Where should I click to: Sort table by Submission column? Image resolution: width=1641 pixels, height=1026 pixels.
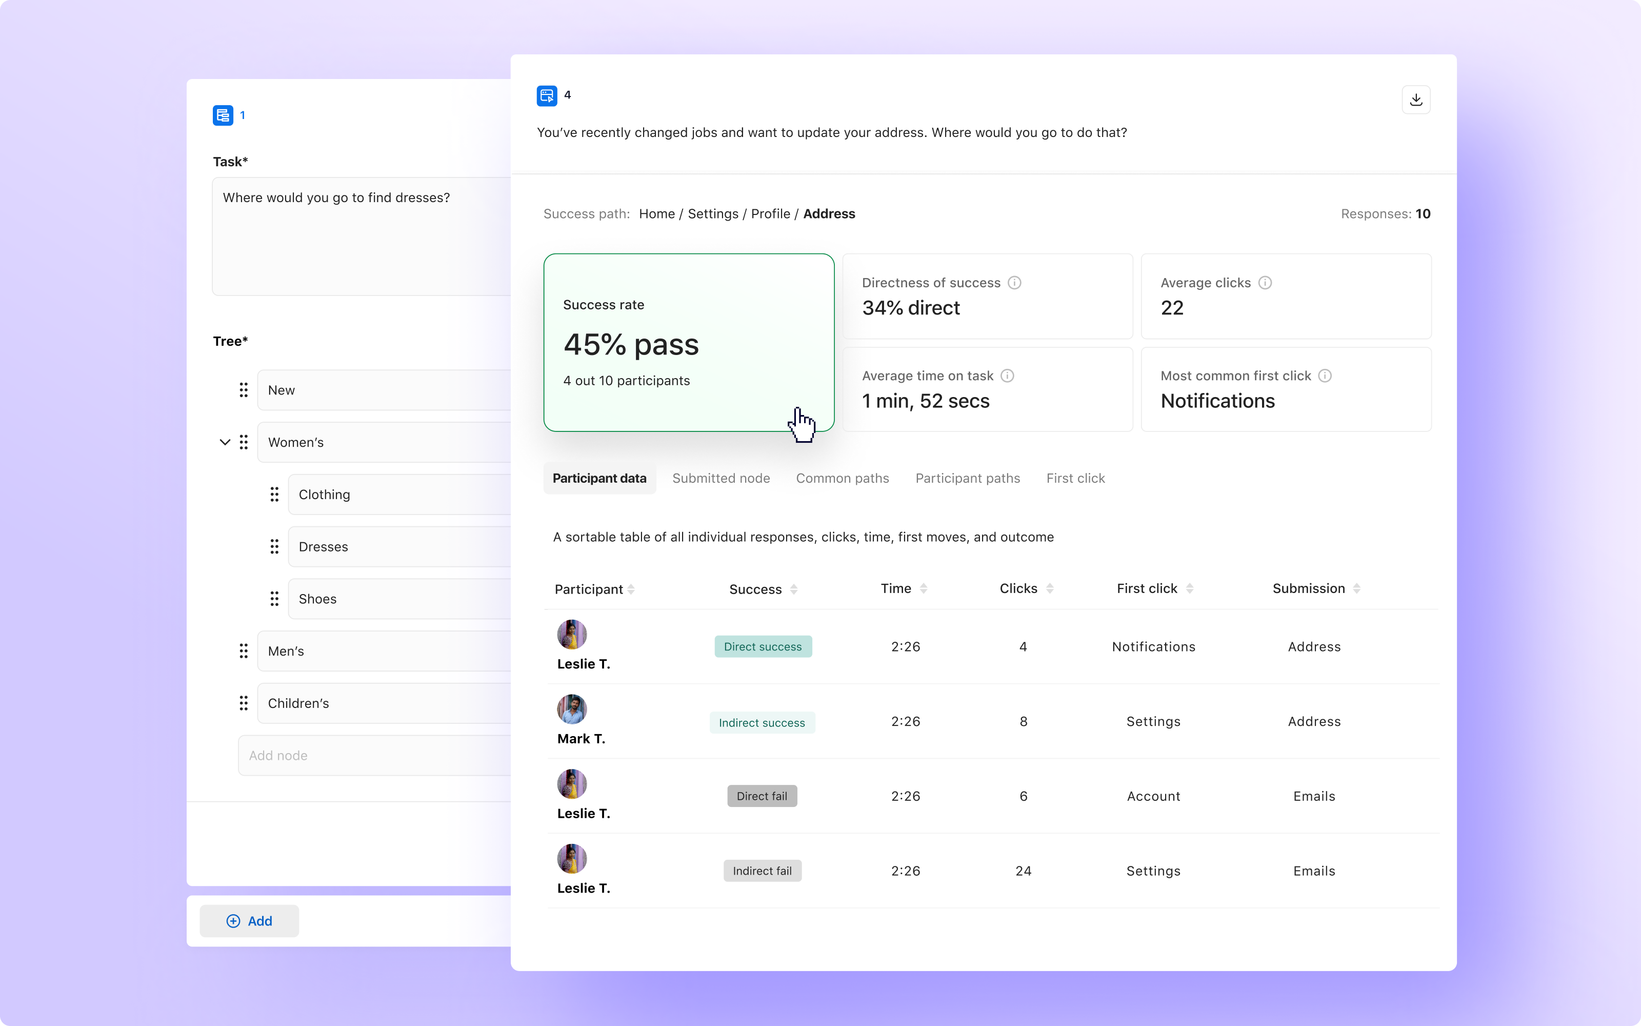(x=1356, y=588)
